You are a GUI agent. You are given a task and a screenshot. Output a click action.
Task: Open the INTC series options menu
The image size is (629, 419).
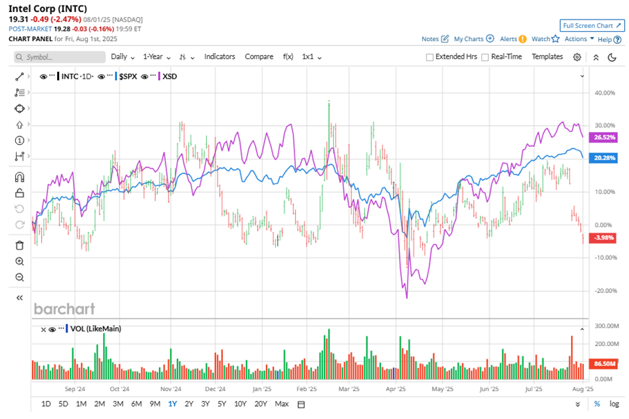coord(52,76)
